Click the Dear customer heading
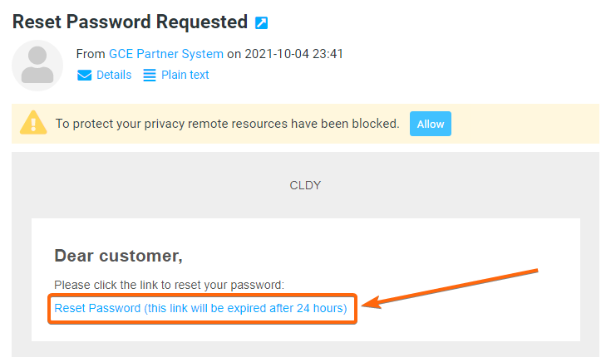This screenshot has height=357, width=611. click(x=118, y=256)
